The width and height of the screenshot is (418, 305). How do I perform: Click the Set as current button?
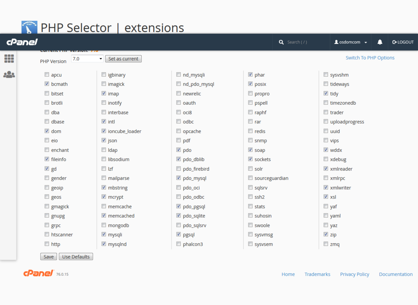123,58
